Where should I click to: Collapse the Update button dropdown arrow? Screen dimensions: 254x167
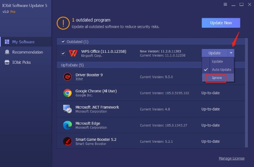pyautogui.click(x=231, y=53)
